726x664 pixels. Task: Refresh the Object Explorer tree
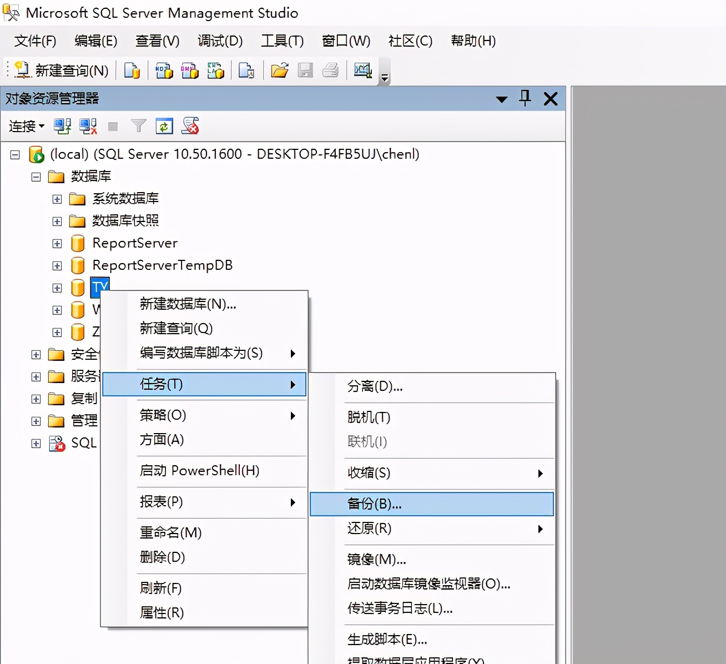tap(164, 126)
